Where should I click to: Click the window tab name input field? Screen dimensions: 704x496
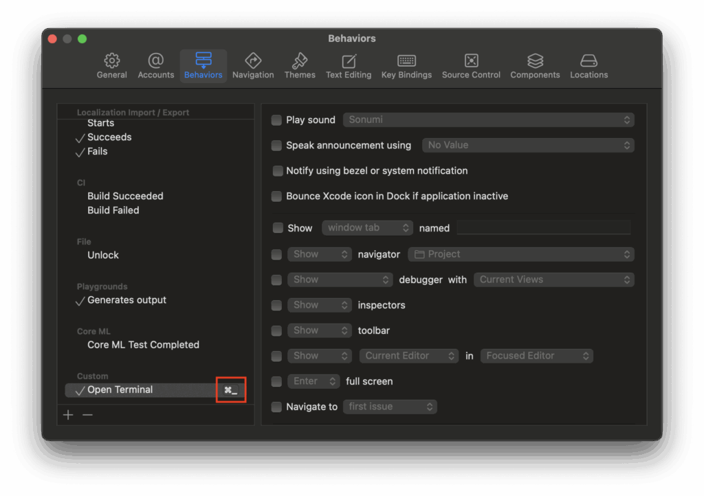coord(544,228)
